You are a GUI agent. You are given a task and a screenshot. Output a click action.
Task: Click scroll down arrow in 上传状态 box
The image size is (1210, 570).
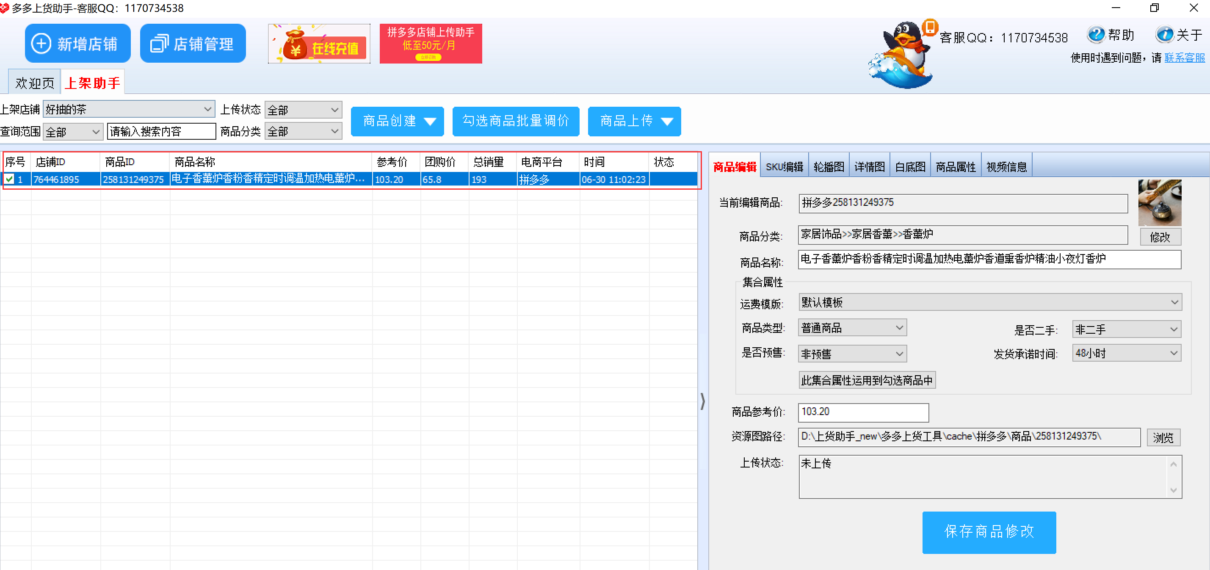[1173, 490]
